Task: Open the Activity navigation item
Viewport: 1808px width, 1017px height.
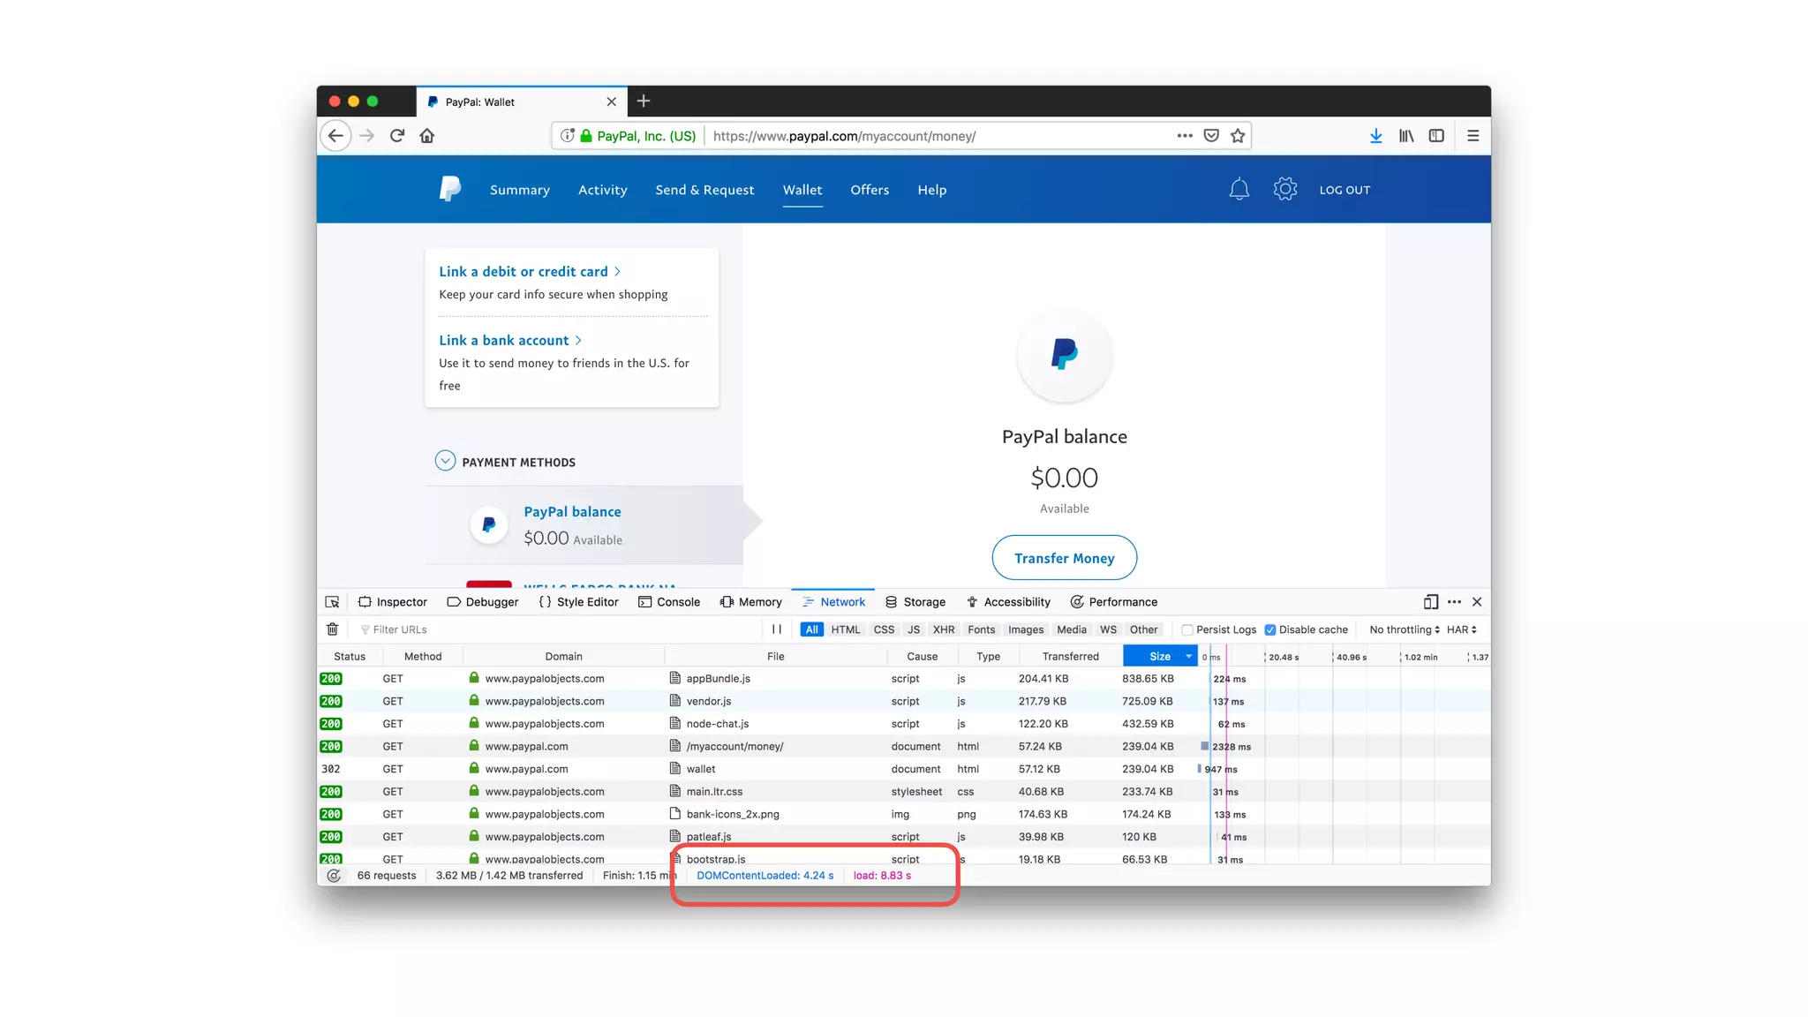Action: [x=602, y=190]
